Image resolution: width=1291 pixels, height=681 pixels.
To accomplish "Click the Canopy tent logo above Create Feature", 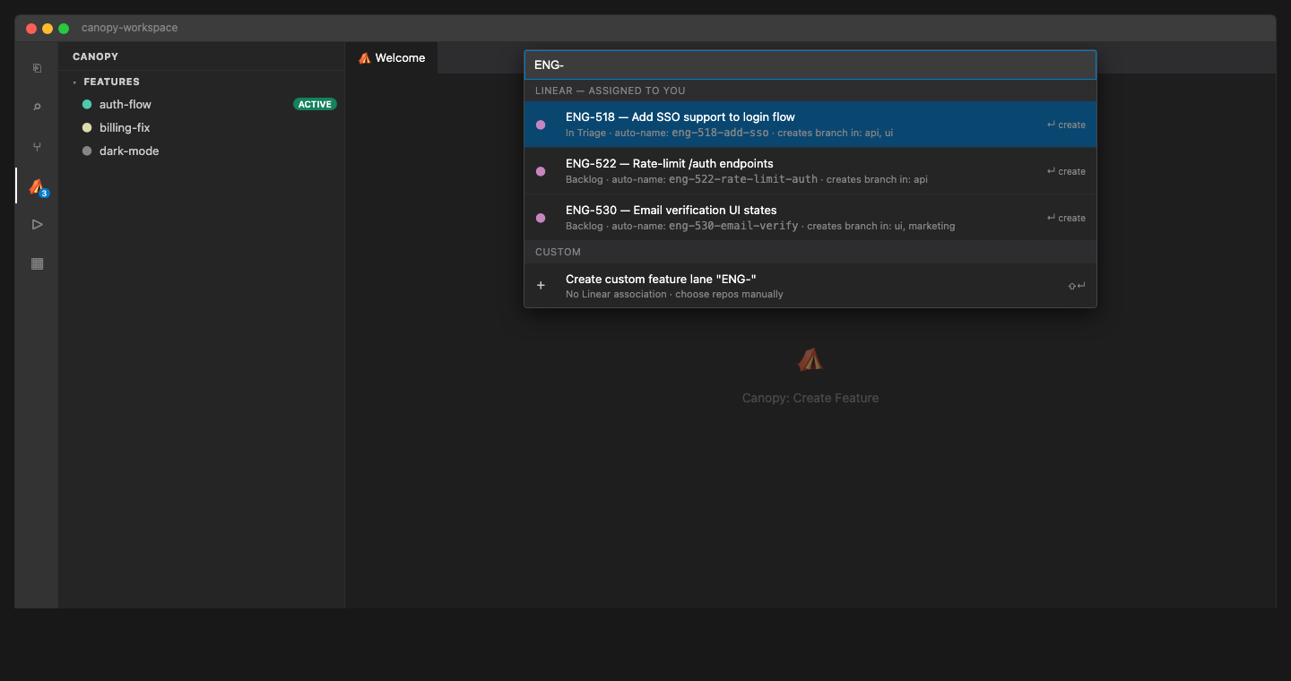I will 810,358.
